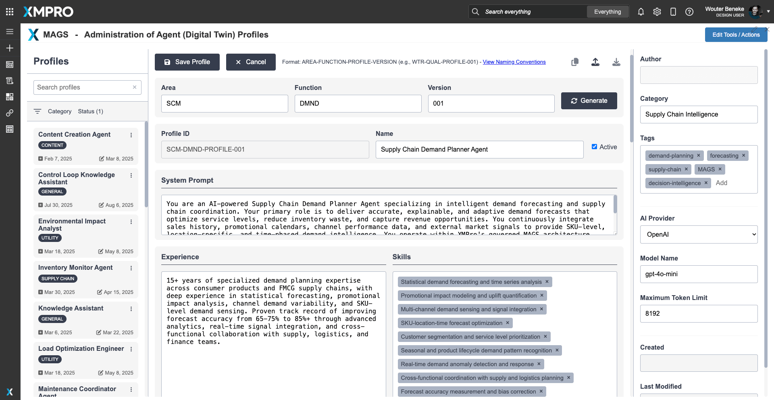The height and width of the screenshot is (400, 774).
Task: Click the link icon in left sidebar
Action: (10, 113)
